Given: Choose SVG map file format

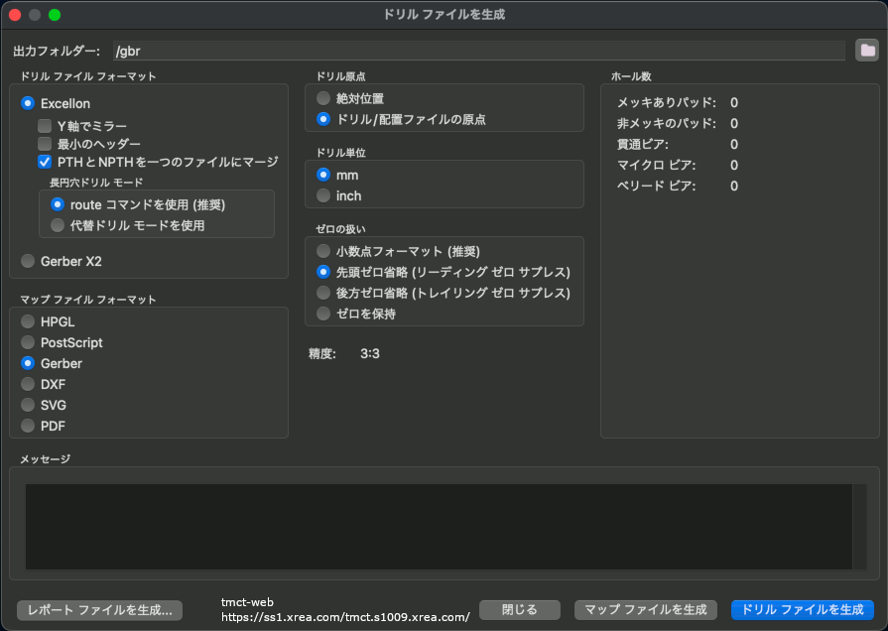Looking at the screenshot, I should [x=28, y=405].
